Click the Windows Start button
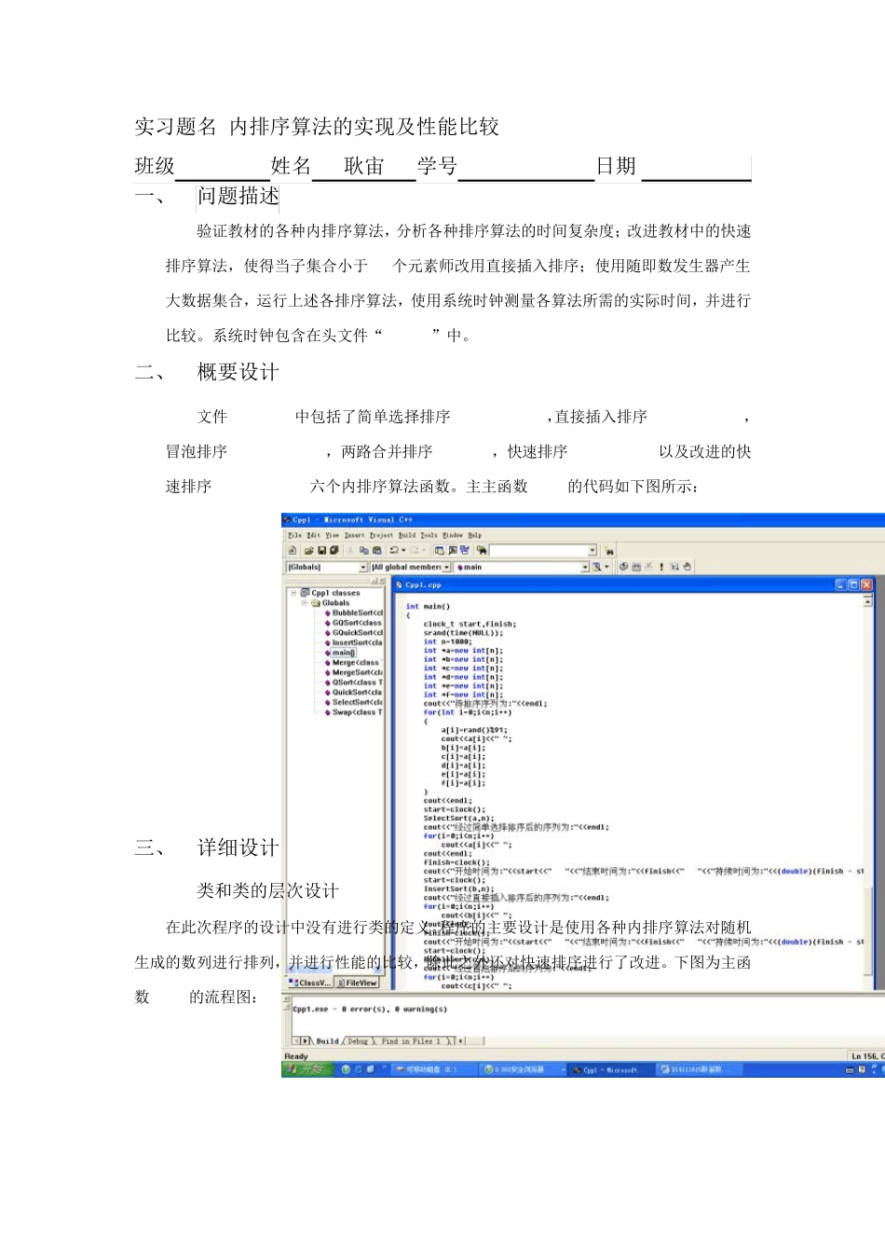 click(306, 1069)
